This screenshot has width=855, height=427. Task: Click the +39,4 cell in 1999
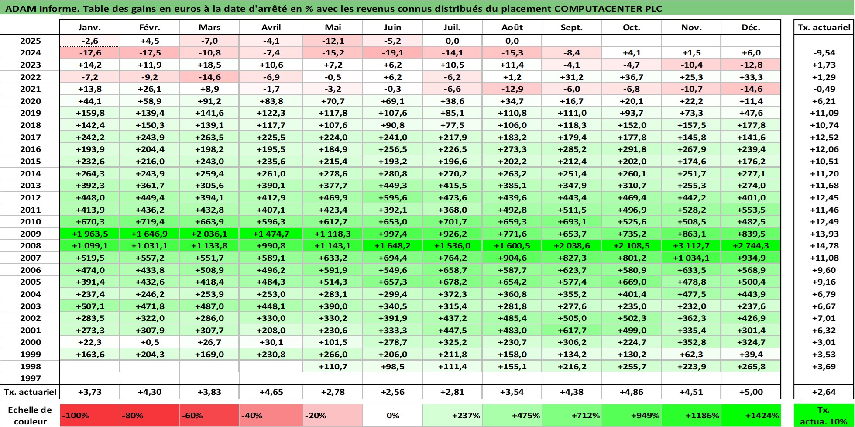751,355
